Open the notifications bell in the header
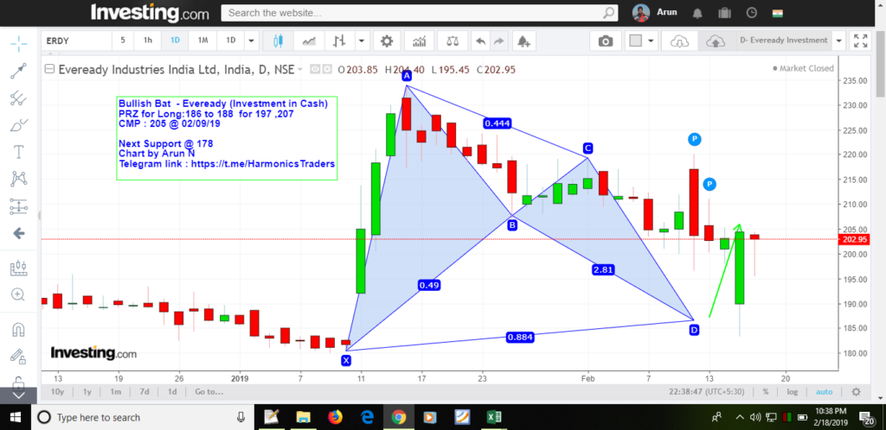 tap(698, 12)
